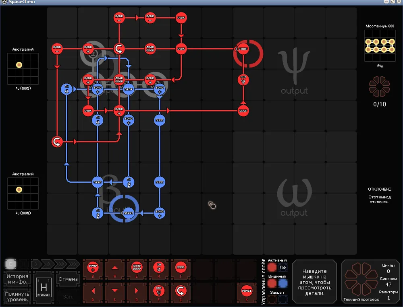
Task: Select the red SYNC node left of red BOND+ crossing
Action: [88, 111]
